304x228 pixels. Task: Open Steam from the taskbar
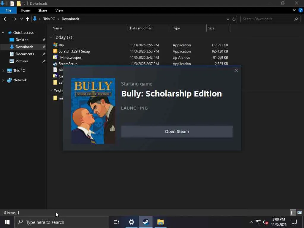tap(146, 222)
